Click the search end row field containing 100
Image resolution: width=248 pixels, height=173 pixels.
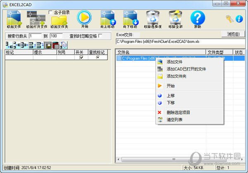pos(56,36)
